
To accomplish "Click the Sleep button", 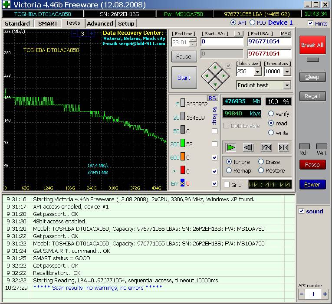I will tap(312, 77).
